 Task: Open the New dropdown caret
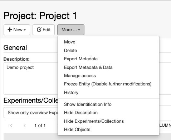click(x=25, y=30)
